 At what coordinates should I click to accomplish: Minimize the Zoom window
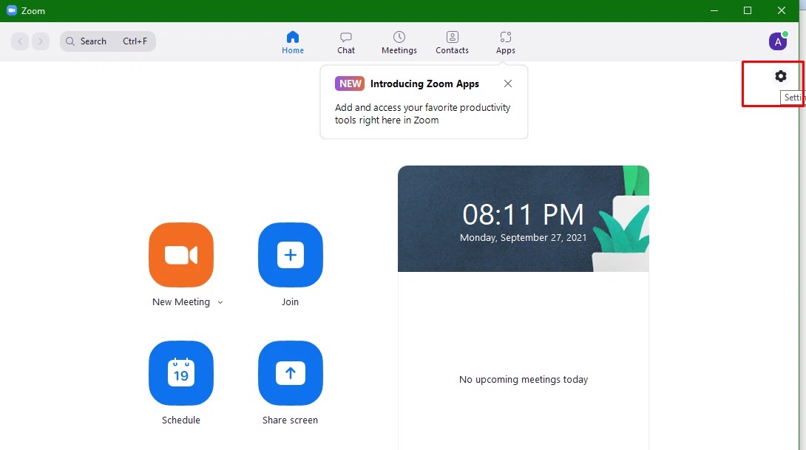click(714, 10)
